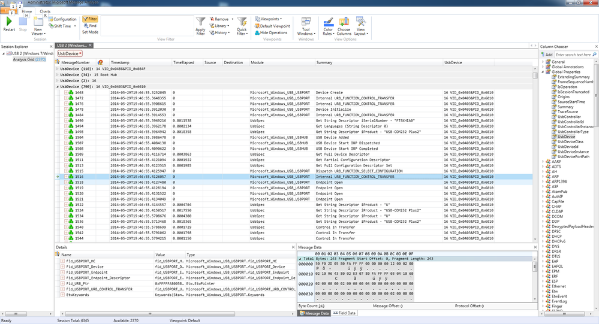Screen dimensions: 599x324
Task: Close the Session Explorer panel
Action: click(51, 47)
